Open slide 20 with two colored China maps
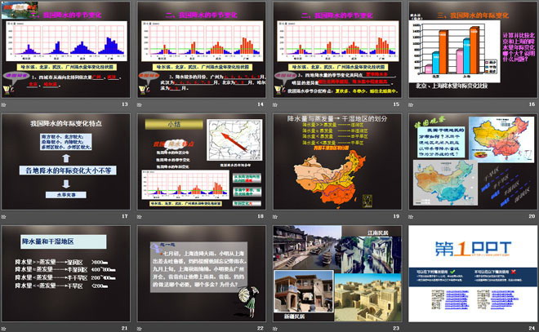Viewport: 539px width, 332px height. click(x=470, y=162)
